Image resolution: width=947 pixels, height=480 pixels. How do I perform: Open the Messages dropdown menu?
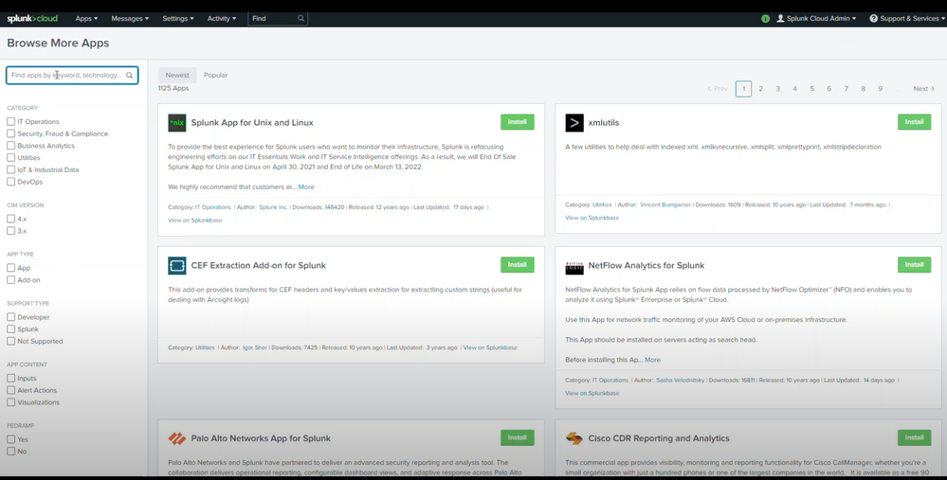pyautogui.click(x=130, y=19)
